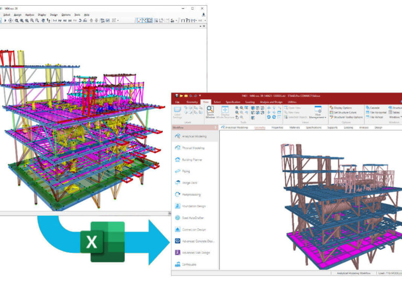Expand the quick access toolbar dropdown arrow

[x=200, y=96]
